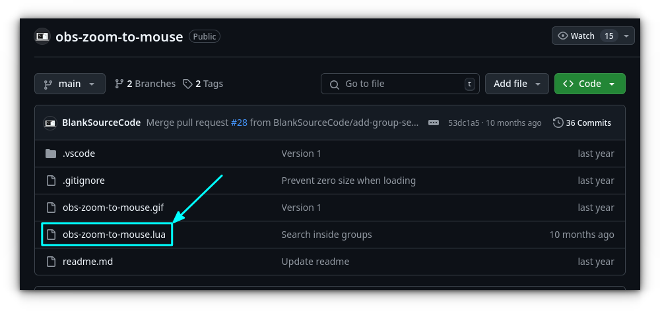Screen dimensions: 660x311
Task: Click the repository avatar icon beside obs-zoom-to-mouse
Action: 42,36
